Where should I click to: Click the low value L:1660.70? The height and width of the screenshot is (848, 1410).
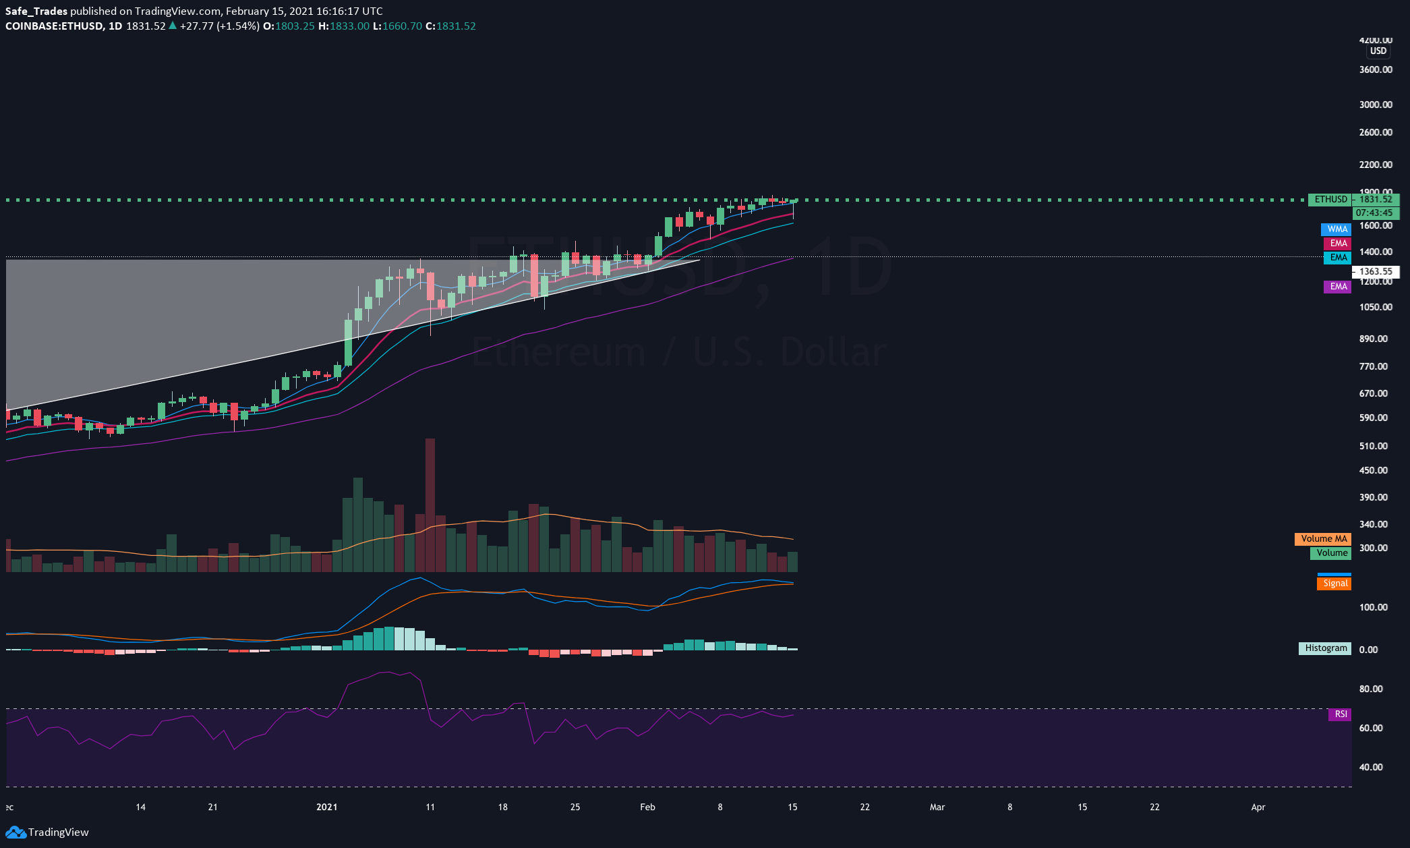(x=397, y=26)
